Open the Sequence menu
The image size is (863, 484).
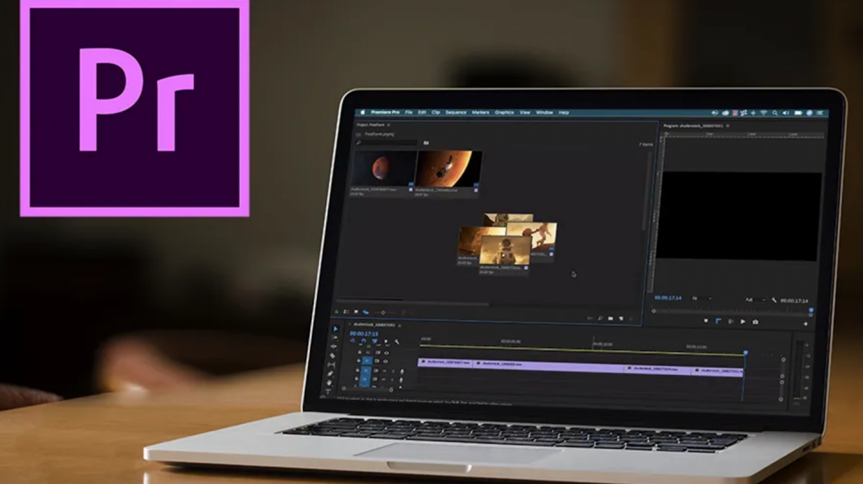pyautogui.click(x=455, y=112)
